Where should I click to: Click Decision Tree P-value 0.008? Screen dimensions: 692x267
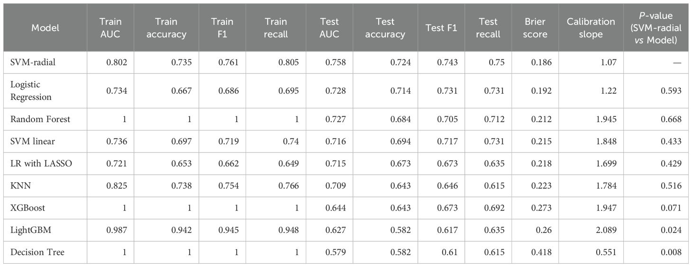(671, 252)
